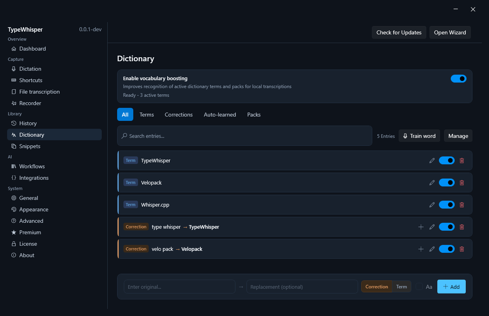
Task: Open the Recorder page
Action: [54, 103]
